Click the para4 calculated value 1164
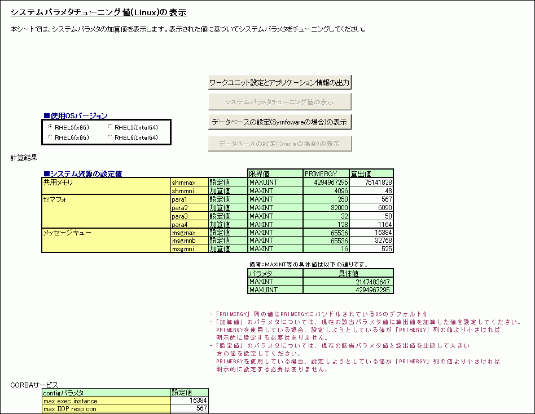535x414 pixels. [371, 224]
